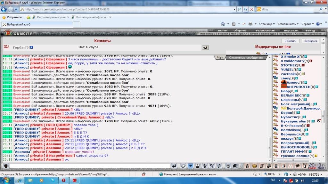Click the Stop loading X icon
This screenshot has width=328, height=184.
coord(252,9)
